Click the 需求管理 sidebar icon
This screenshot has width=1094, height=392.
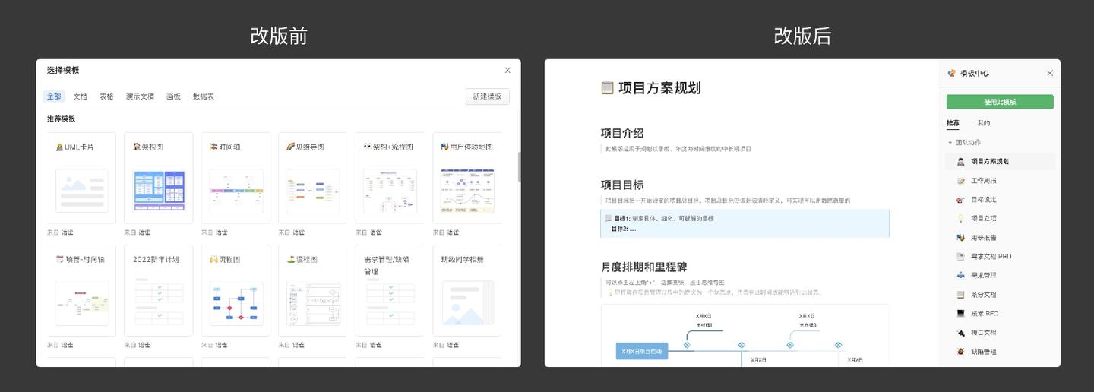[x=961, y=276]
